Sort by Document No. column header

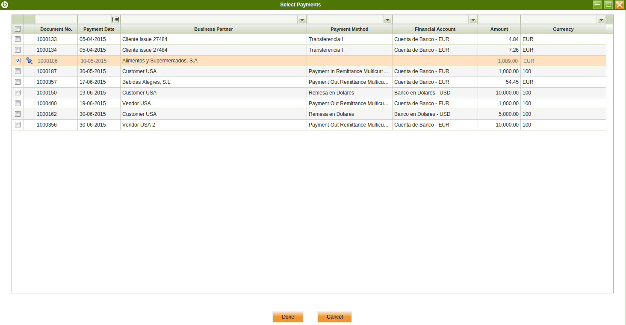(56, 29)
